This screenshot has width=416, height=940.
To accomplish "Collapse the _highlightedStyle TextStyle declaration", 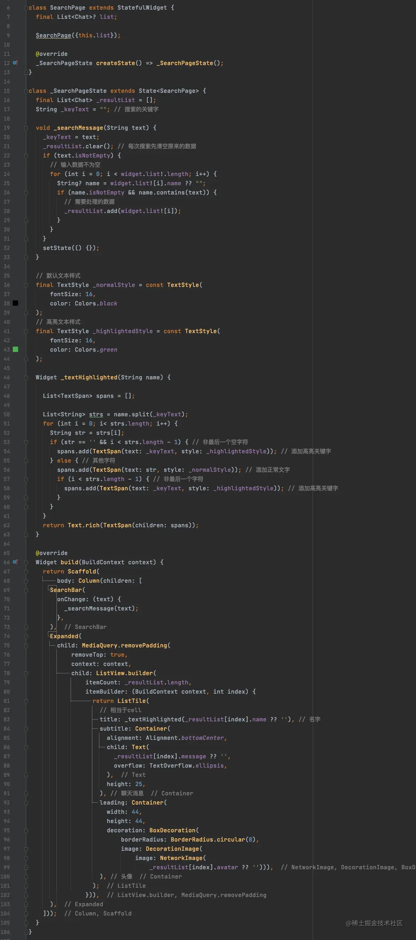I will point(26,331).
